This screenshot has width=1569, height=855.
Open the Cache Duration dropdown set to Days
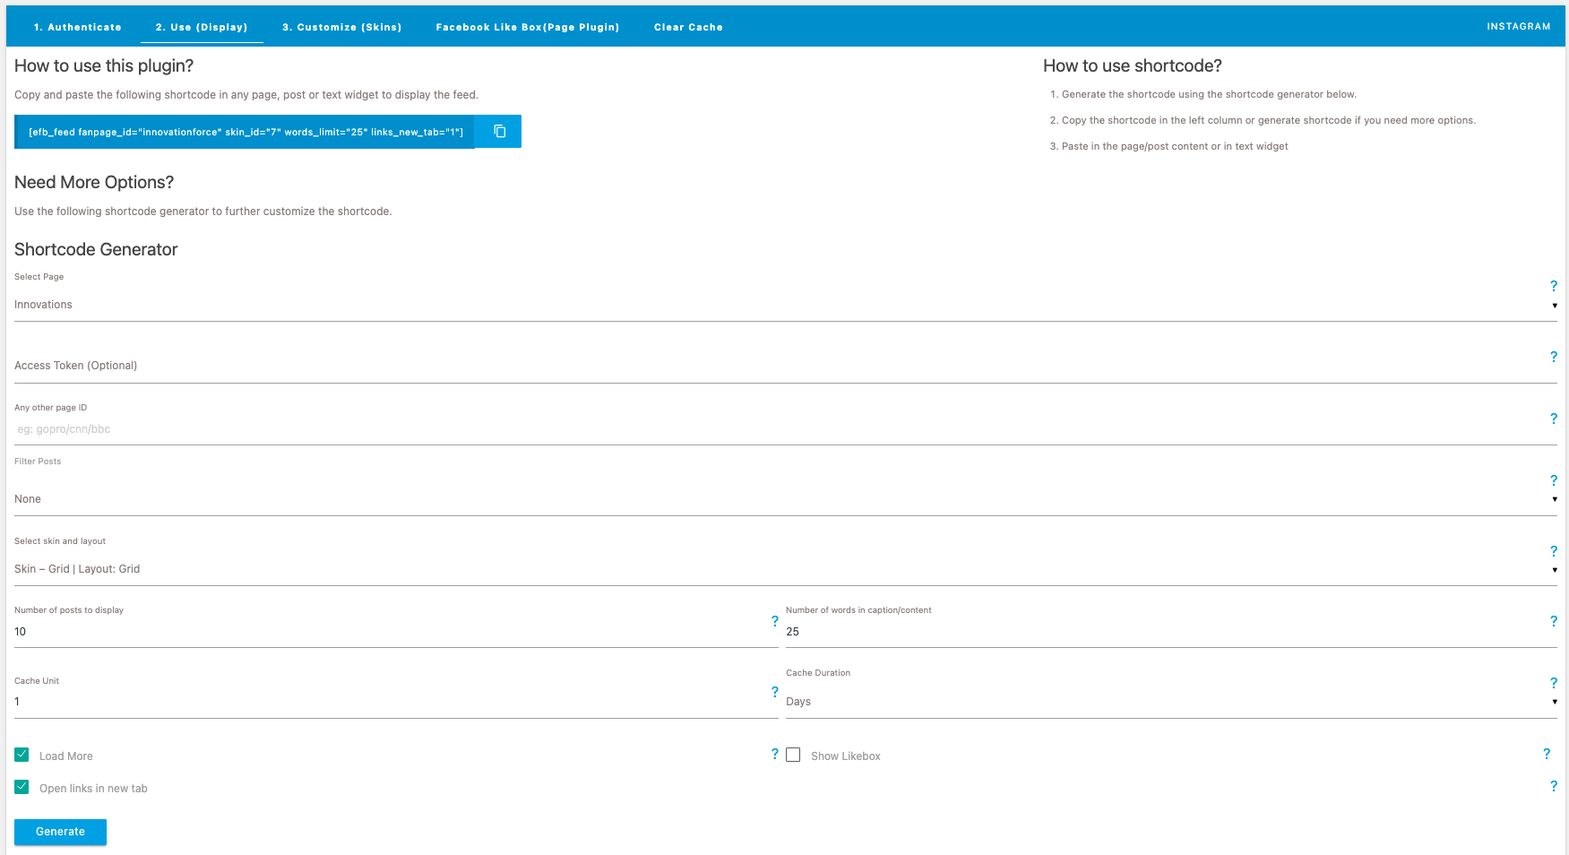[x=1170, y=702]
